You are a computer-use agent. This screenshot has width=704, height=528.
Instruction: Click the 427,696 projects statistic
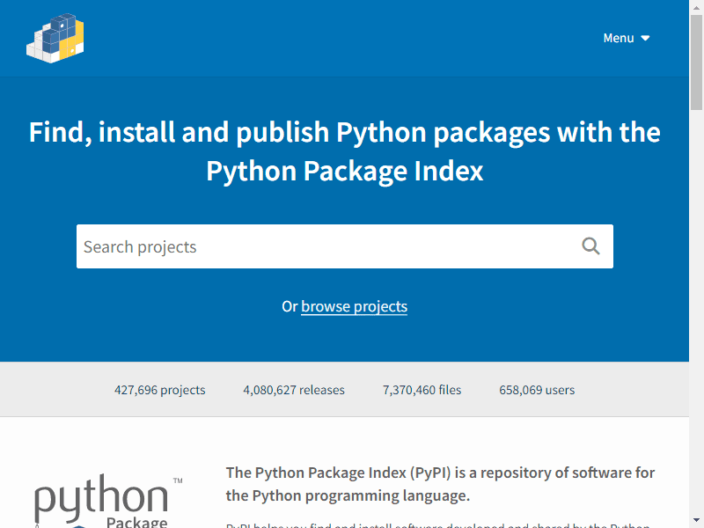click(x=160, y=390)
